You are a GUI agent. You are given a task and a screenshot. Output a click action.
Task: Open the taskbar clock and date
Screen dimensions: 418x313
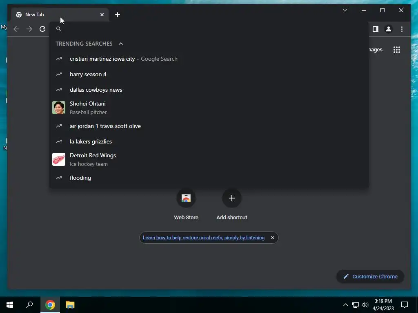coord(383,305)
